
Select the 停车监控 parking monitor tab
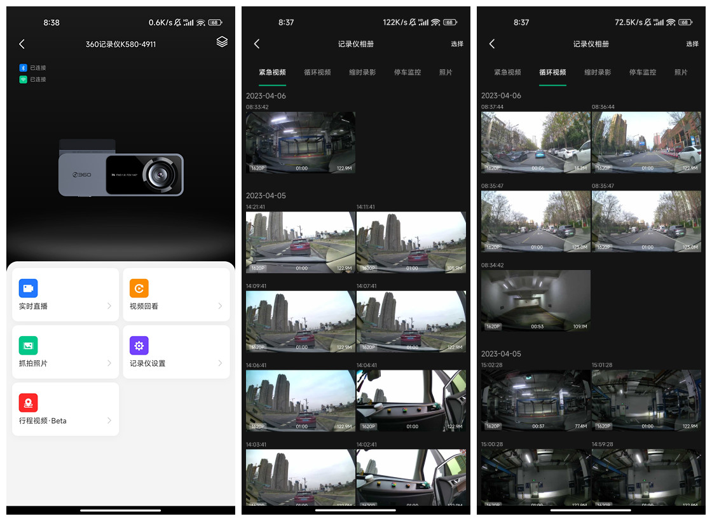pyautogui.click(x=407, y=72)
